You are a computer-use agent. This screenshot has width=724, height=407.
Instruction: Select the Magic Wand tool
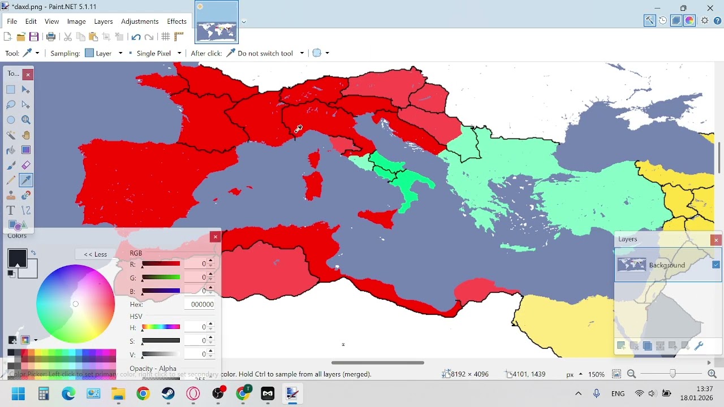[x=11, y=135]
